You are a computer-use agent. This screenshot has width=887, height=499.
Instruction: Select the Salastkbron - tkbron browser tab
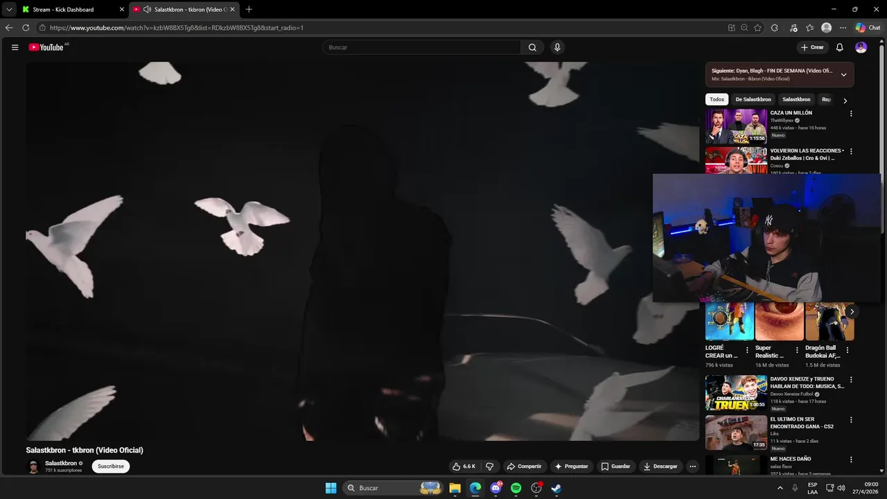coord(184,9)
